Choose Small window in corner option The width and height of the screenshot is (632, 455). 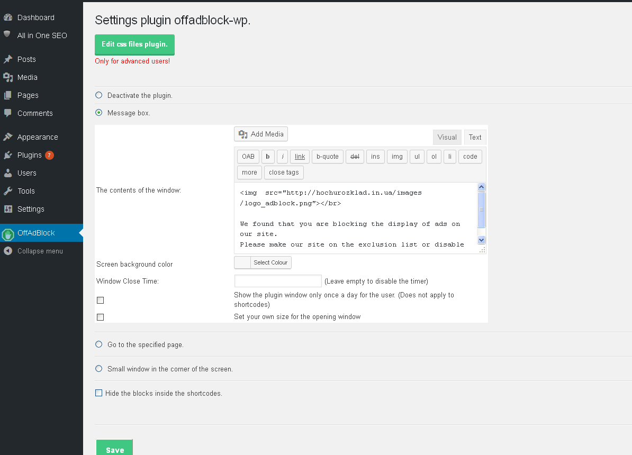99,368
